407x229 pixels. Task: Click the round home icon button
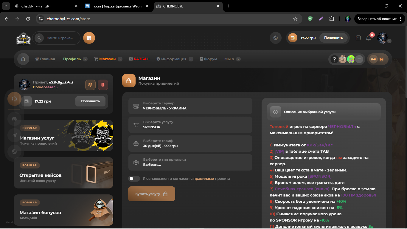[x=23, y=59]
